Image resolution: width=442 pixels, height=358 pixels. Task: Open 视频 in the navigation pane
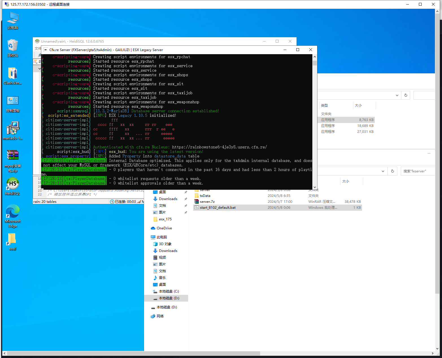pyautogui.click(x=162, y=257)
